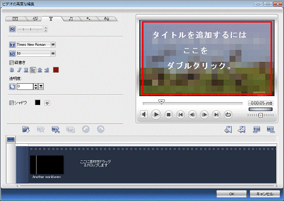284x201 pixels.
Task: Select the Another world.wmv clip thumbnail
Action: pos(47,165)
